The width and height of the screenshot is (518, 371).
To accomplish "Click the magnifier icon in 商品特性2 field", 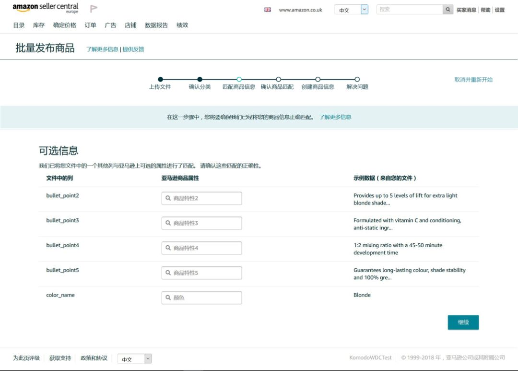I will coord(167,198).
